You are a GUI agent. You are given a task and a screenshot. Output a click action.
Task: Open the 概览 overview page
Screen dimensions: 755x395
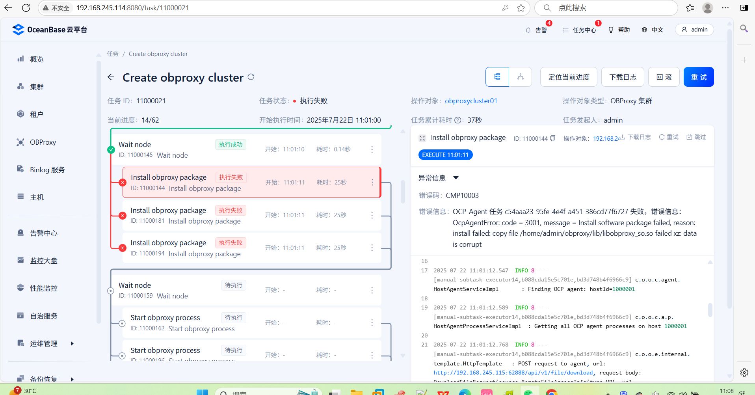pos(37,59)
